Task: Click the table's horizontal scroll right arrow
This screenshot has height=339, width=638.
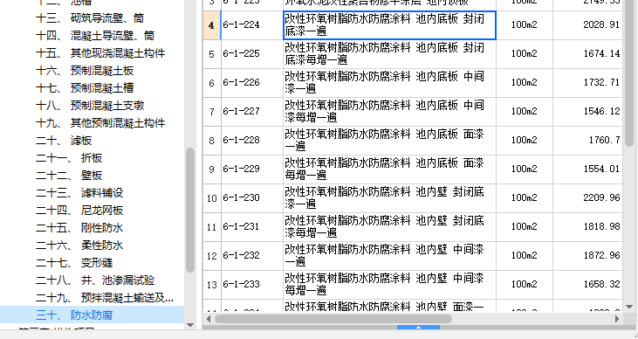Action: click(617, 319)
